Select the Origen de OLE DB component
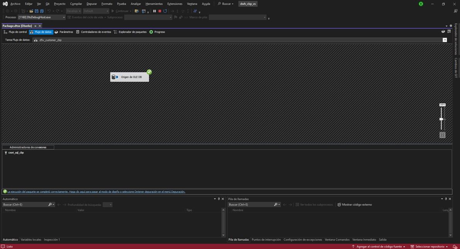460x249 pixels. 130,77
